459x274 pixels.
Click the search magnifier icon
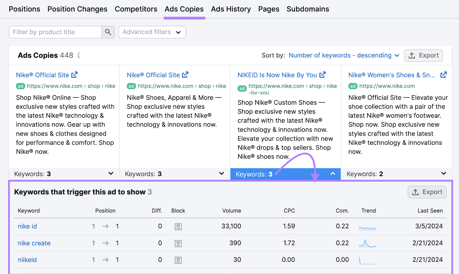(108, 32)
